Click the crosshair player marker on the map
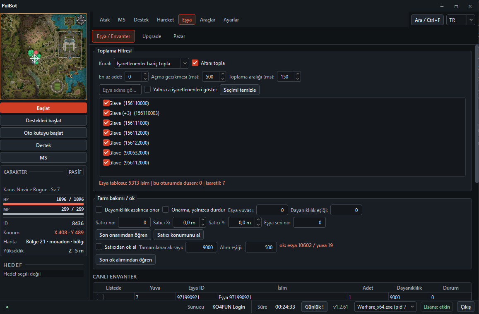Image resolution: width=479 pixels, height=314 pixels. tap(35, 59)
